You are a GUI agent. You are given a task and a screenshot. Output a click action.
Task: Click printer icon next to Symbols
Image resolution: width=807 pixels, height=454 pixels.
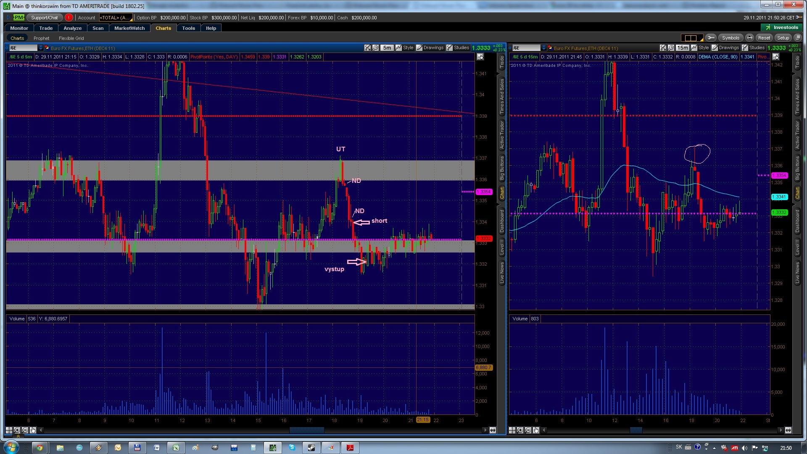point(749,38)
